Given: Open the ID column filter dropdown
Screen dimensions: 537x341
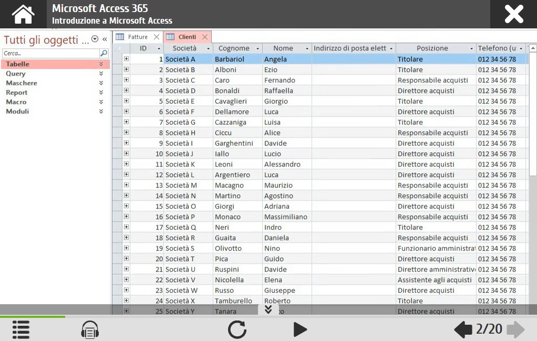Looking at the screenshot, I should pos(159,49).
